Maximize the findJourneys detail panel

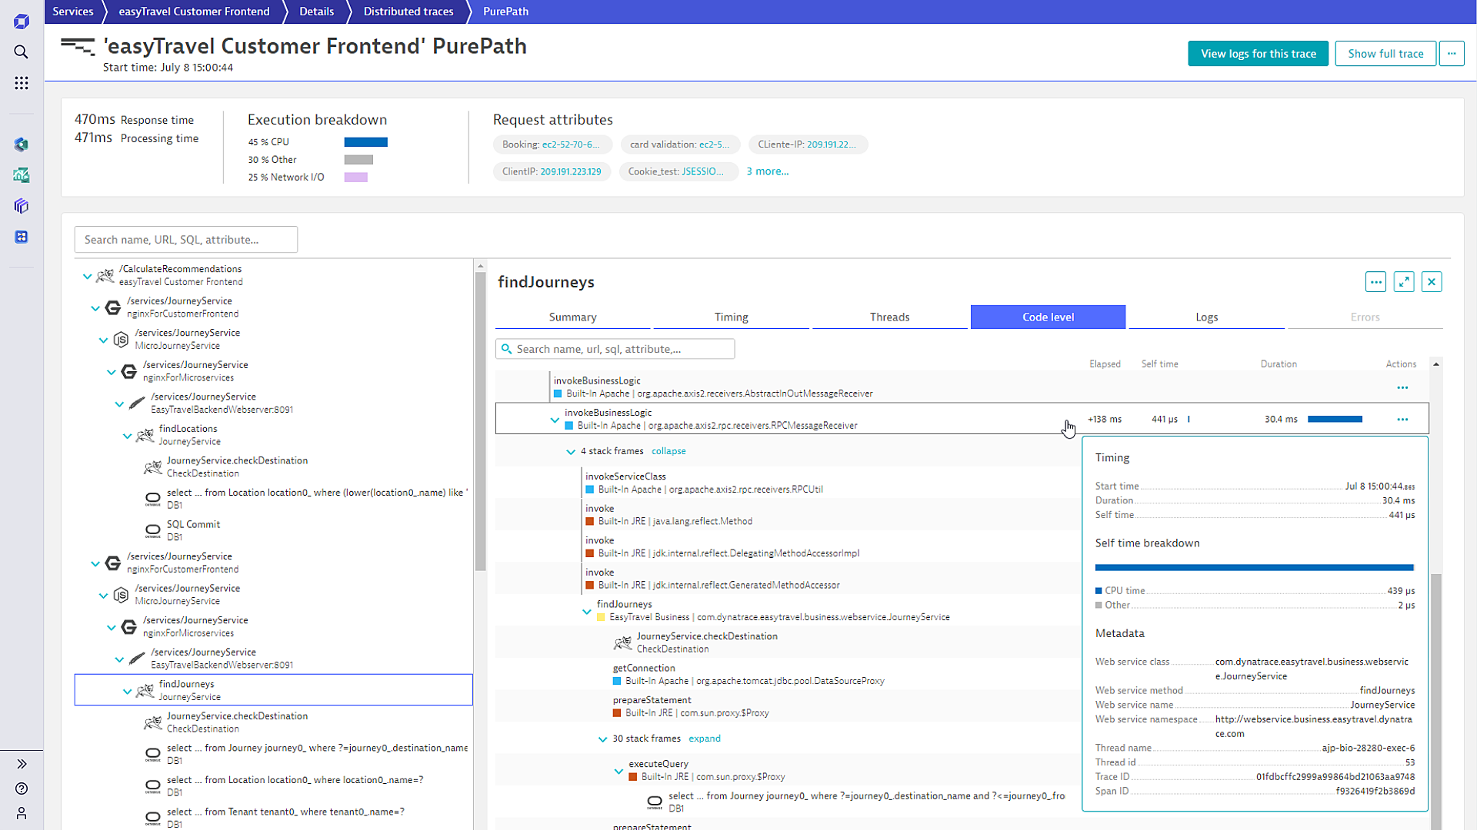[1404, 282]
